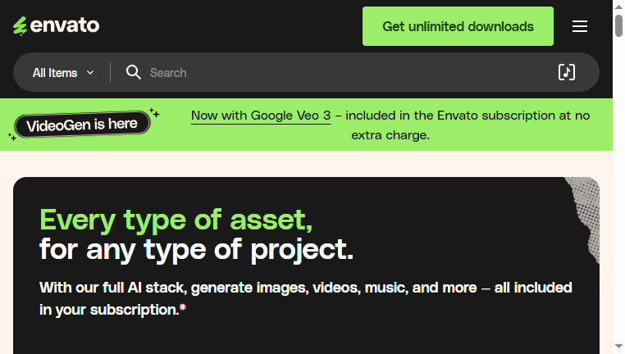Click the Envato lightning leaf logo icon
Screen dimensions: 625x354
point(20,26)
